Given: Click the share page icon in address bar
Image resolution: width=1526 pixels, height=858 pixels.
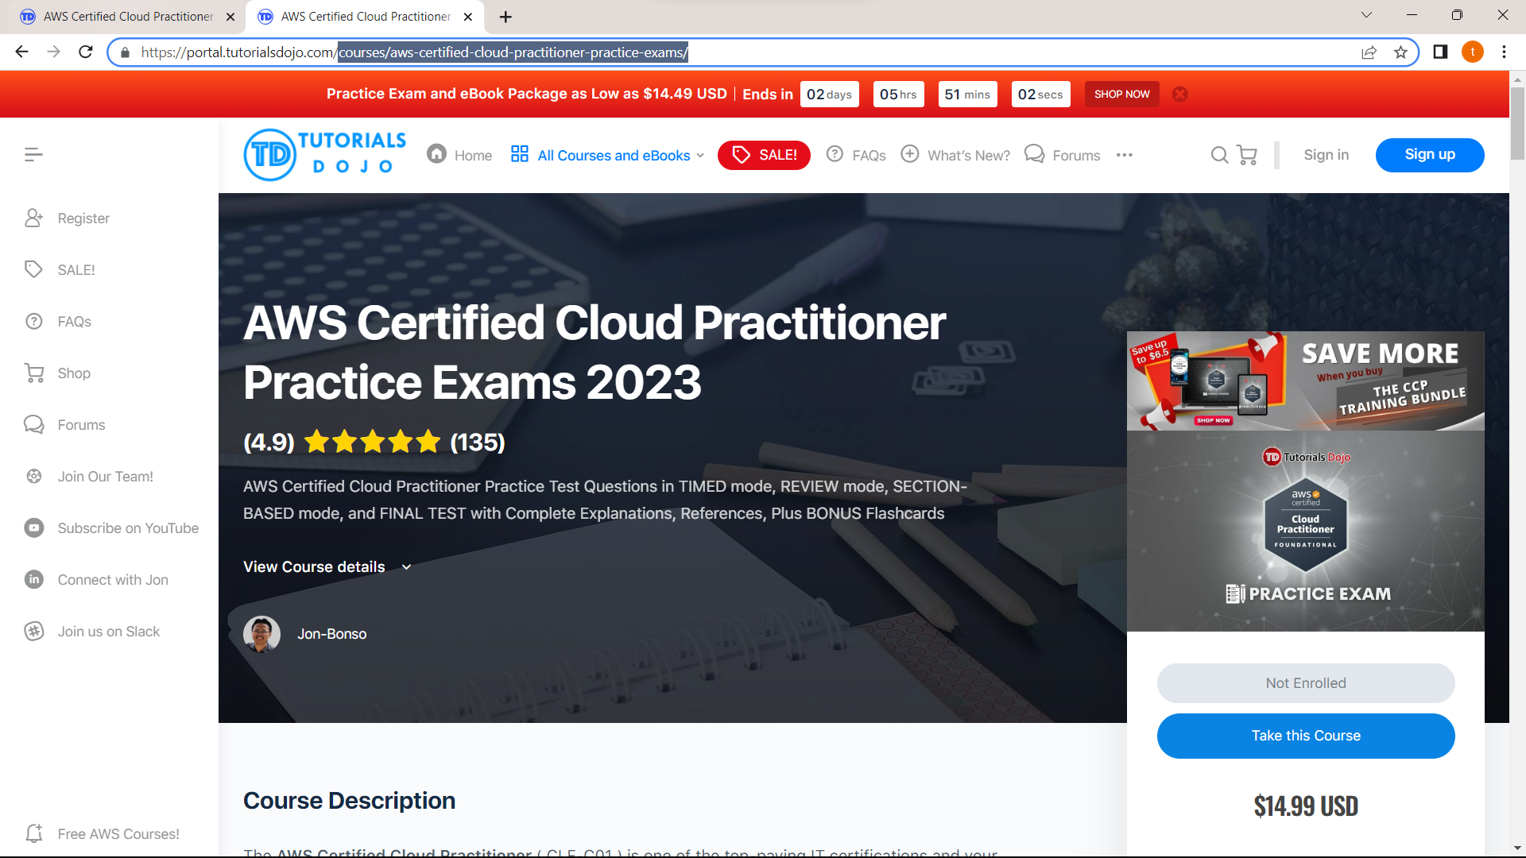Looking at the screenshot, I should pos(1369,52).
